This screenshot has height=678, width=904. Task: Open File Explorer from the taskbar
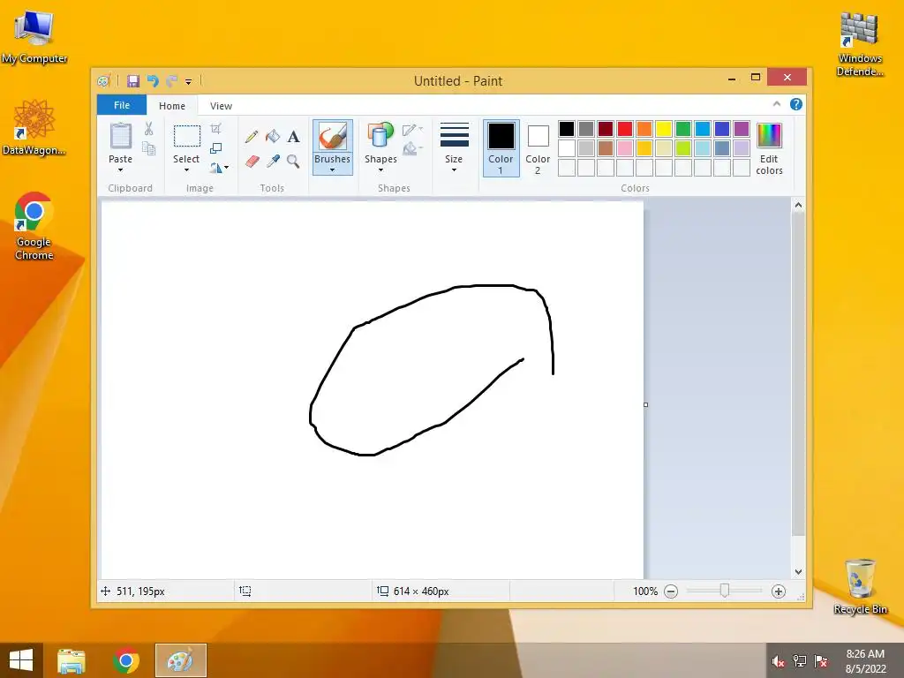coord(72,660)
